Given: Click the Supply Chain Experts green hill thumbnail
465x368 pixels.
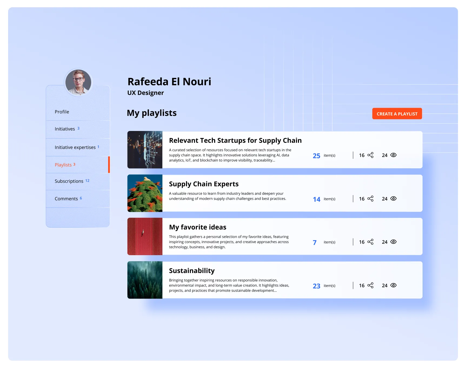Looking at the screenshot, I should 145,193.
